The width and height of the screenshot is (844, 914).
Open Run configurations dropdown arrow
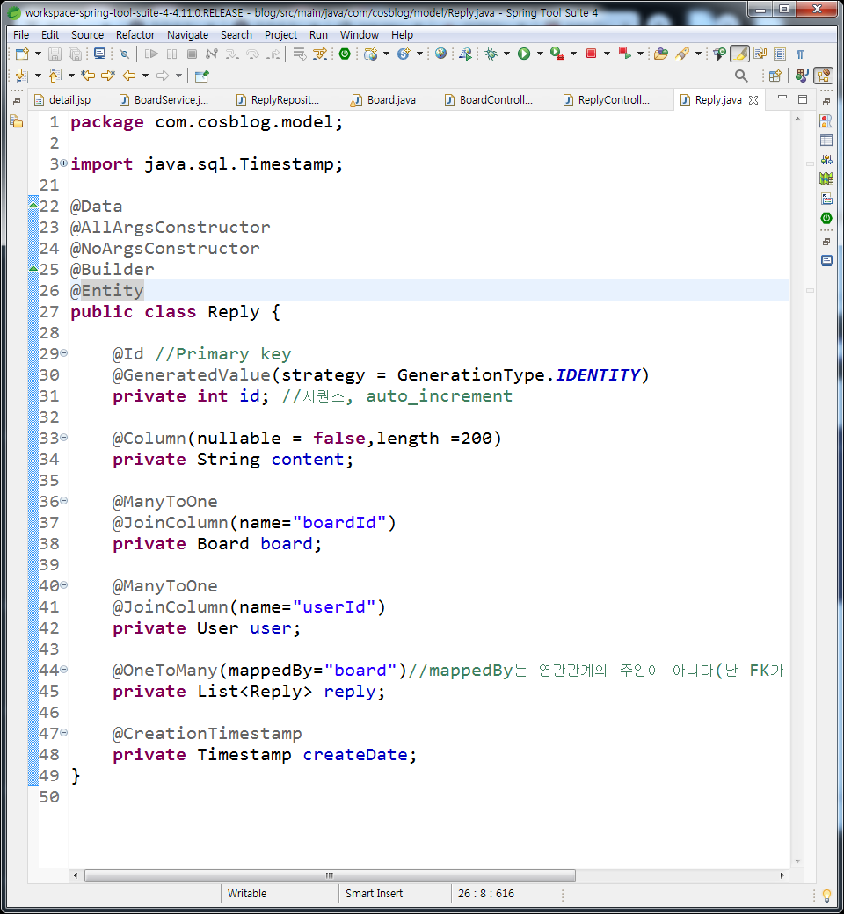[x=540, y=54]
